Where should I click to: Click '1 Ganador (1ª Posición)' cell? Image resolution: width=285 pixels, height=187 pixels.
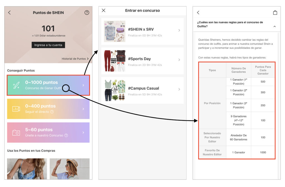pos(239,82)
